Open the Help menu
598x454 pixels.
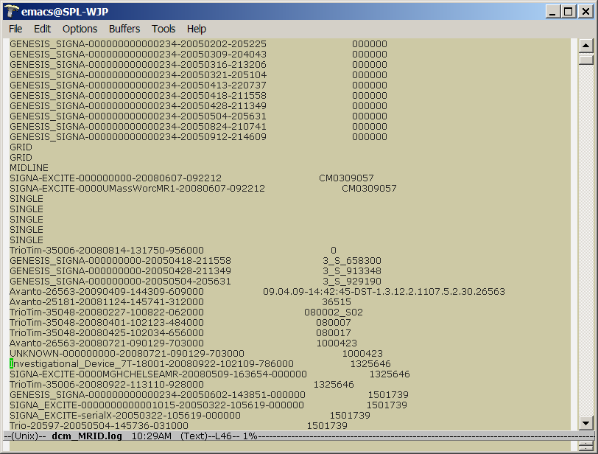pyautogui.click(x=196, y=29)
